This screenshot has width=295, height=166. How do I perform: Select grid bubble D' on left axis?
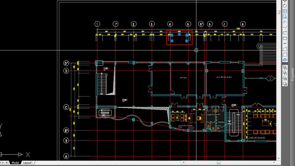[x=66, y=63]
